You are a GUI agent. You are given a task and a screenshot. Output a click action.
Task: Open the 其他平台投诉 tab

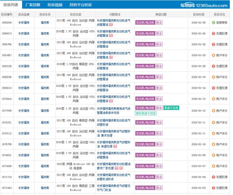(81, 5)
